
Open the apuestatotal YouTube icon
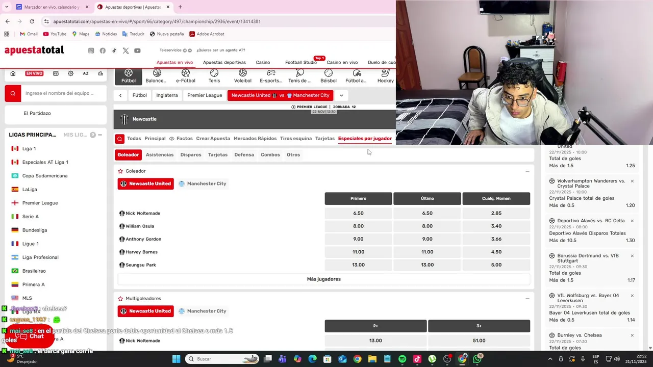coord(137,50)
